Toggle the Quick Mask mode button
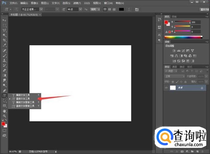210x154 pixels. (4, 130)
